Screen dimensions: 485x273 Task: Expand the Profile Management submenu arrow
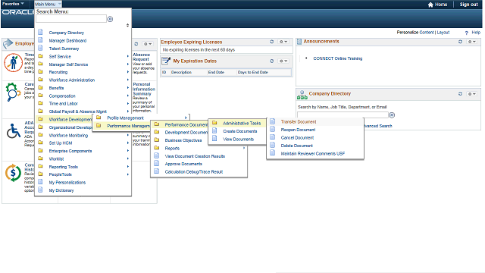coord(186,118)
